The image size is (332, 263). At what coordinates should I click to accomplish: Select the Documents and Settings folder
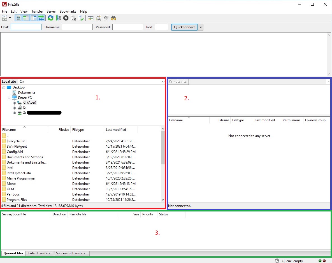point(25,157)
